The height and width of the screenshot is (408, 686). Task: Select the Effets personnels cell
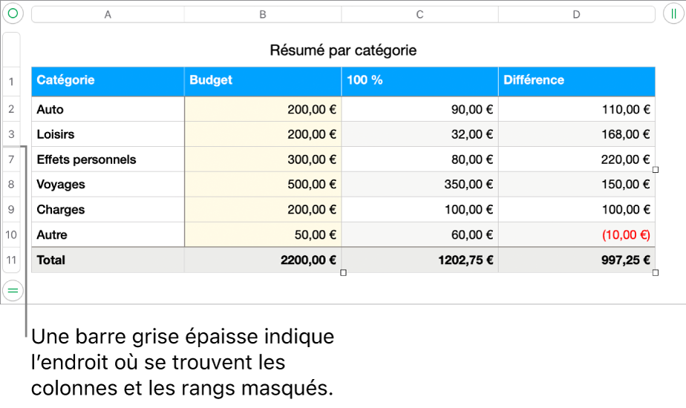point(108,159)
